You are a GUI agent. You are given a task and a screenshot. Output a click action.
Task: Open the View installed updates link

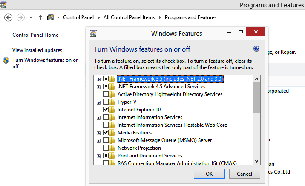pyautogui.click(x=37, y=50)
